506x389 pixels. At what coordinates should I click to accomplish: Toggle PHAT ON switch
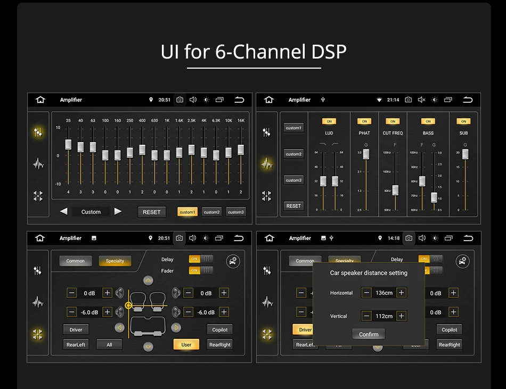[364, 121]
